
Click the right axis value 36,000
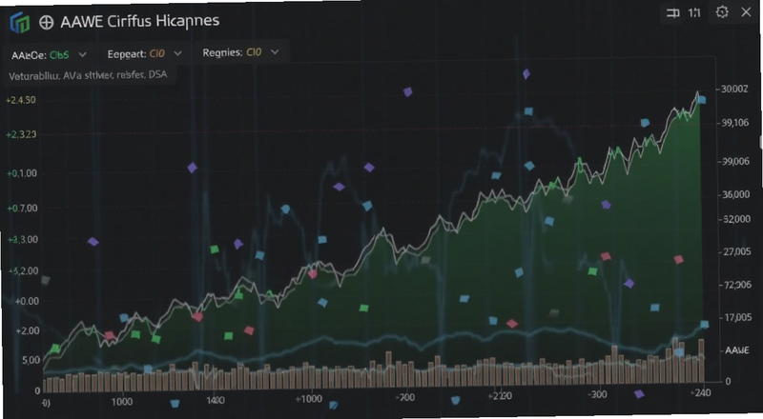point(735,194)
